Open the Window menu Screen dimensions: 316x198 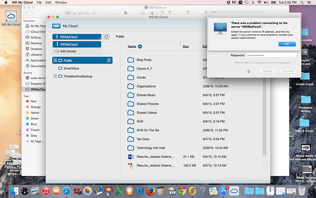click(x=61, y=2)
